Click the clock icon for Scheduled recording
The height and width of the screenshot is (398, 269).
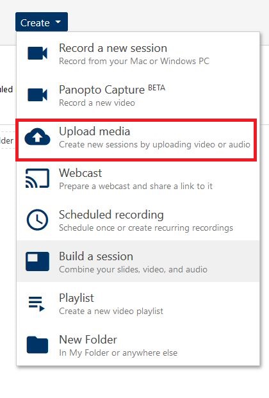click(37, 220)
